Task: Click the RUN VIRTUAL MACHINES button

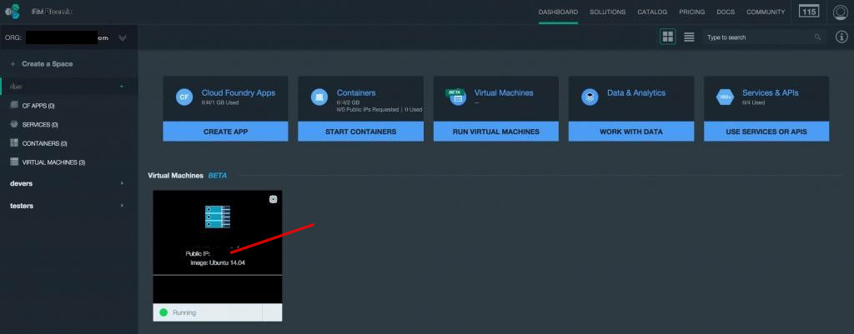Action: point(496,132)
